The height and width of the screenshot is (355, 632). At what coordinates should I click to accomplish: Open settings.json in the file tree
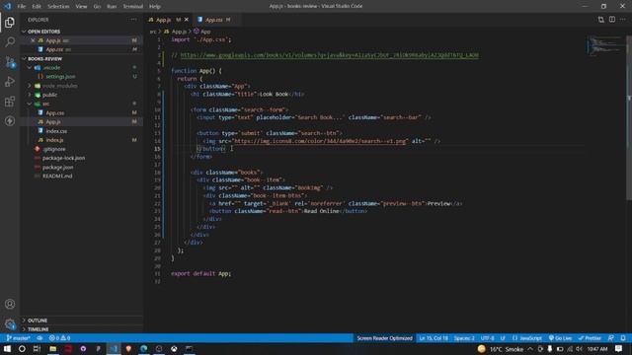pos(60,77)
